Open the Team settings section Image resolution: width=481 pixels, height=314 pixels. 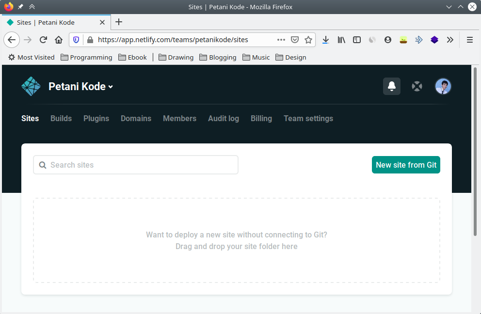click(x=308, y=118)
